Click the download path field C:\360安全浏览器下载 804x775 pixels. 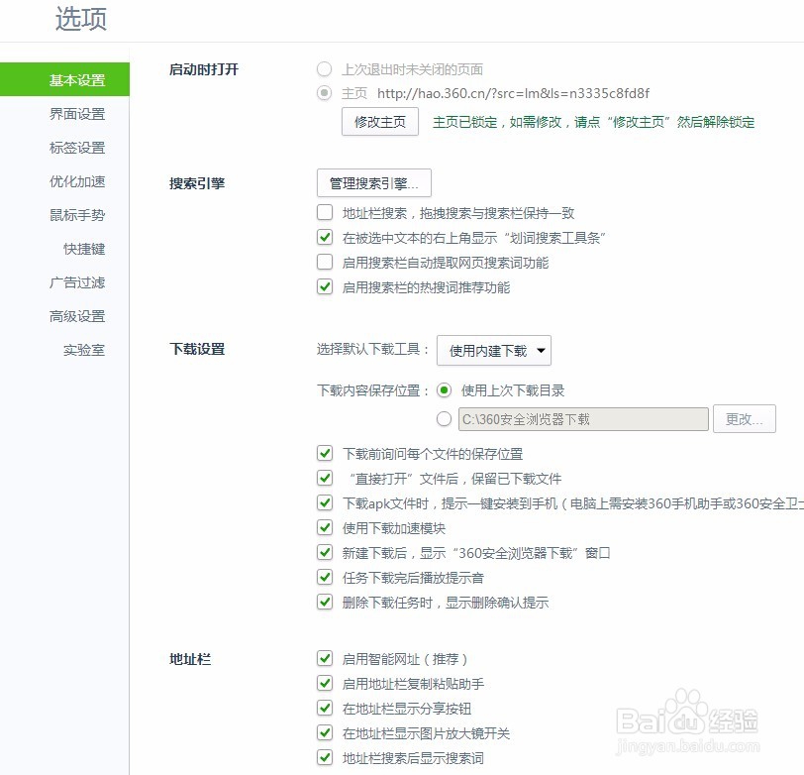pyautogui.click(x=583, y=419)
